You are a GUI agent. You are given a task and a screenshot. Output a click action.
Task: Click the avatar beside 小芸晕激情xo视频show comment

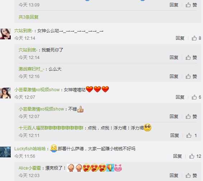click(5, 93)
